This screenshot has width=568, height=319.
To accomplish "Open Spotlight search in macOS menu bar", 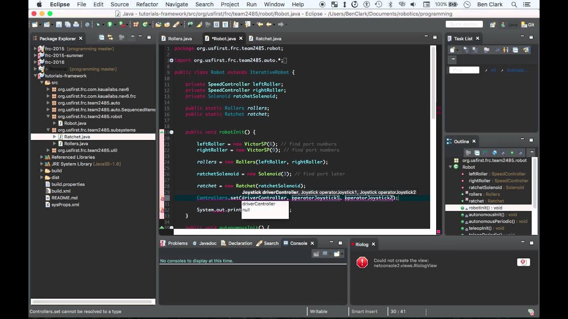I will pos(514,4).
